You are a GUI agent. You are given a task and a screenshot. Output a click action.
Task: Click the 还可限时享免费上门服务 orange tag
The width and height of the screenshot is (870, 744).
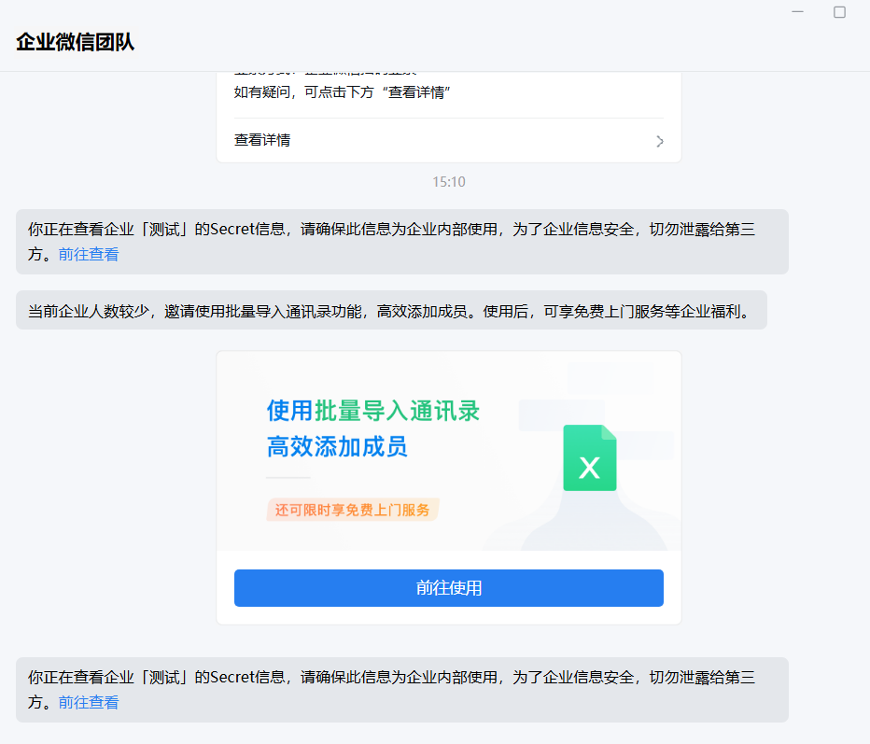point(352,510)
